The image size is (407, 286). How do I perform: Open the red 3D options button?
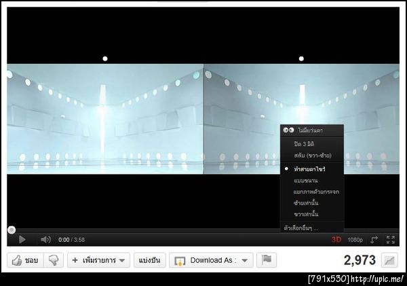[x=336, y=239]
